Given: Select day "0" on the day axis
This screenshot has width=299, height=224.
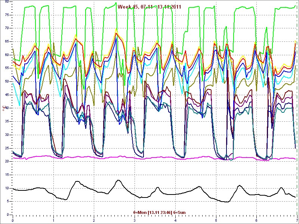Looking at the screenshot, I should (13, 221).
